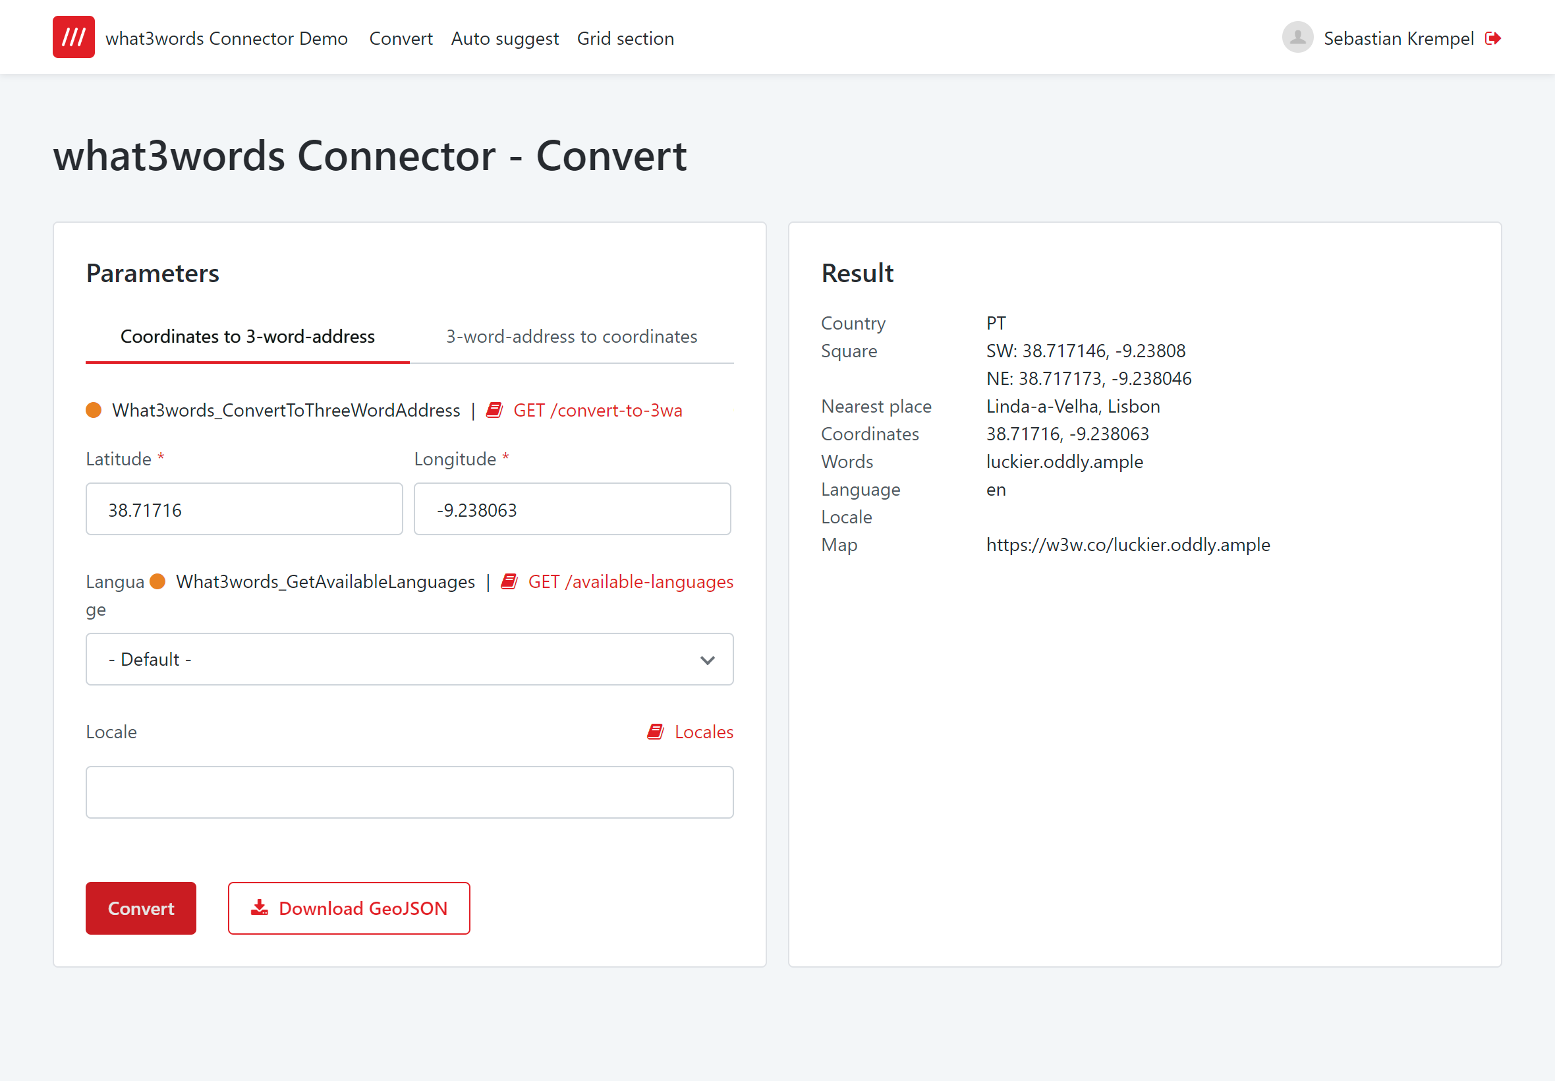Click book icon next to GET /convert-to-3wa
This screenshot has width=1555, height=1081.
pyautogui.click(x=494, y=411)
